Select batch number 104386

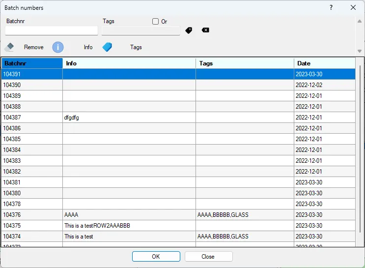32,128
